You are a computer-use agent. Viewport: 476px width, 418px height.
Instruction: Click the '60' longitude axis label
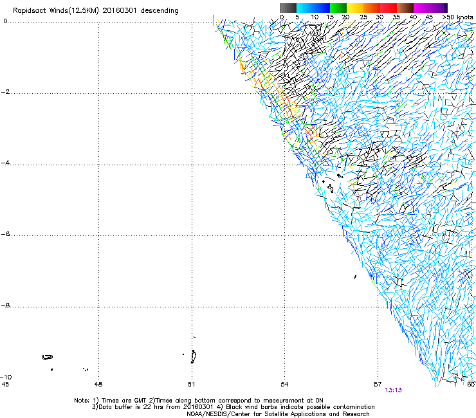tap(471, 385)
